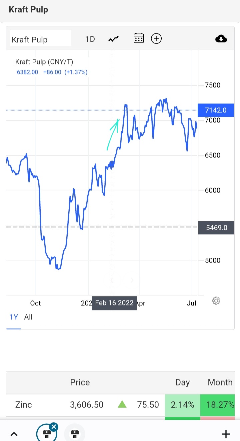This screenshot has width=240, height=441.
Task: Open a new tab with plus
Action: [226, 434]
